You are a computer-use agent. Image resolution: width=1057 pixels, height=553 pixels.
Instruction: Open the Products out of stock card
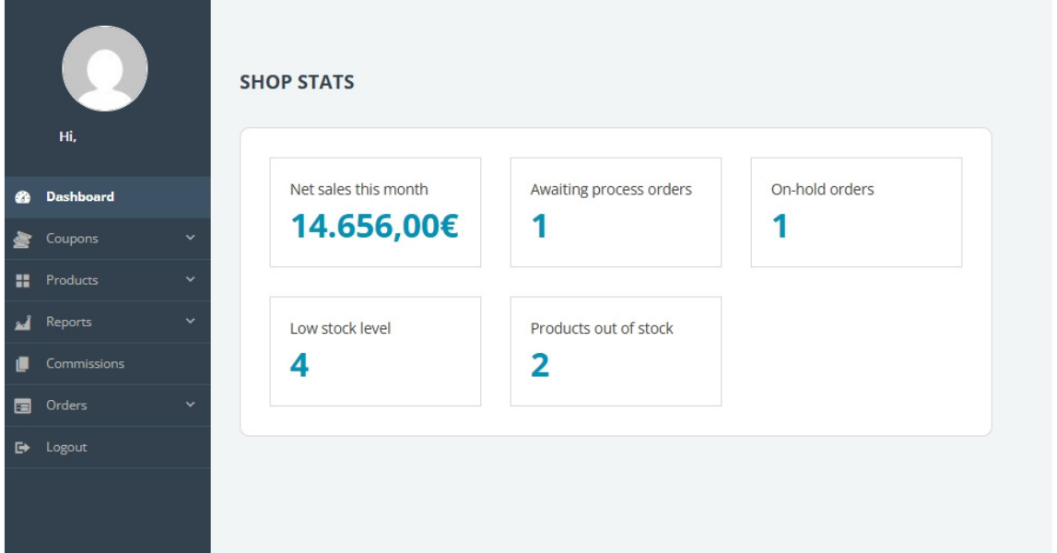pos(616,351)
